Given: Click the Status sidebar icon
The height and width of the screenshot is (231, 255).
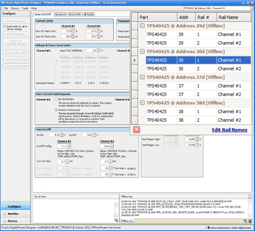Looking at the screenshot, I should 4,221.
